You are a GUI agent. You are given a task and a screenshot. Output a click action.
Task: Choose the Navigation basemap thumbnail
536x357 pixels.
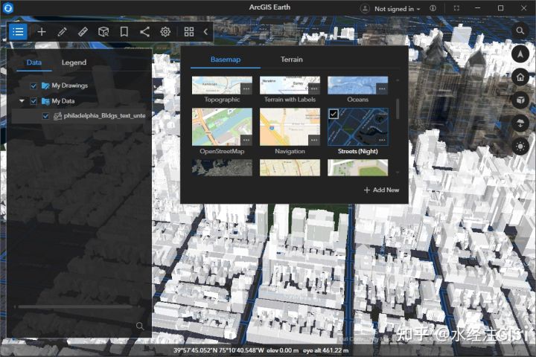[290, 126]
